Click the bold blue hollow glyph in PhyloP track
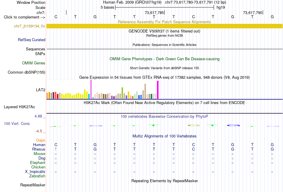283x192 pixels. point(233,125)
